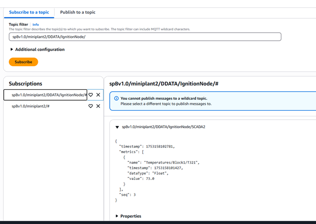Click the "dataType": "Float" line

(148, 173)
